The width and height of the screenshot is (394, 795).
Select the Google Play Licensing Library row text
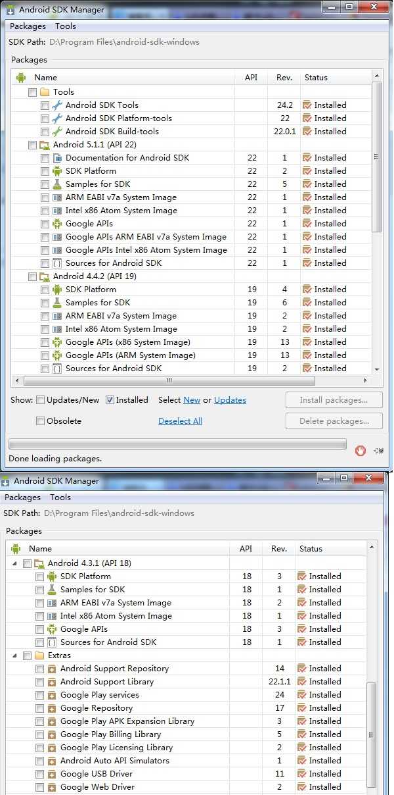[x=116, y=748]
